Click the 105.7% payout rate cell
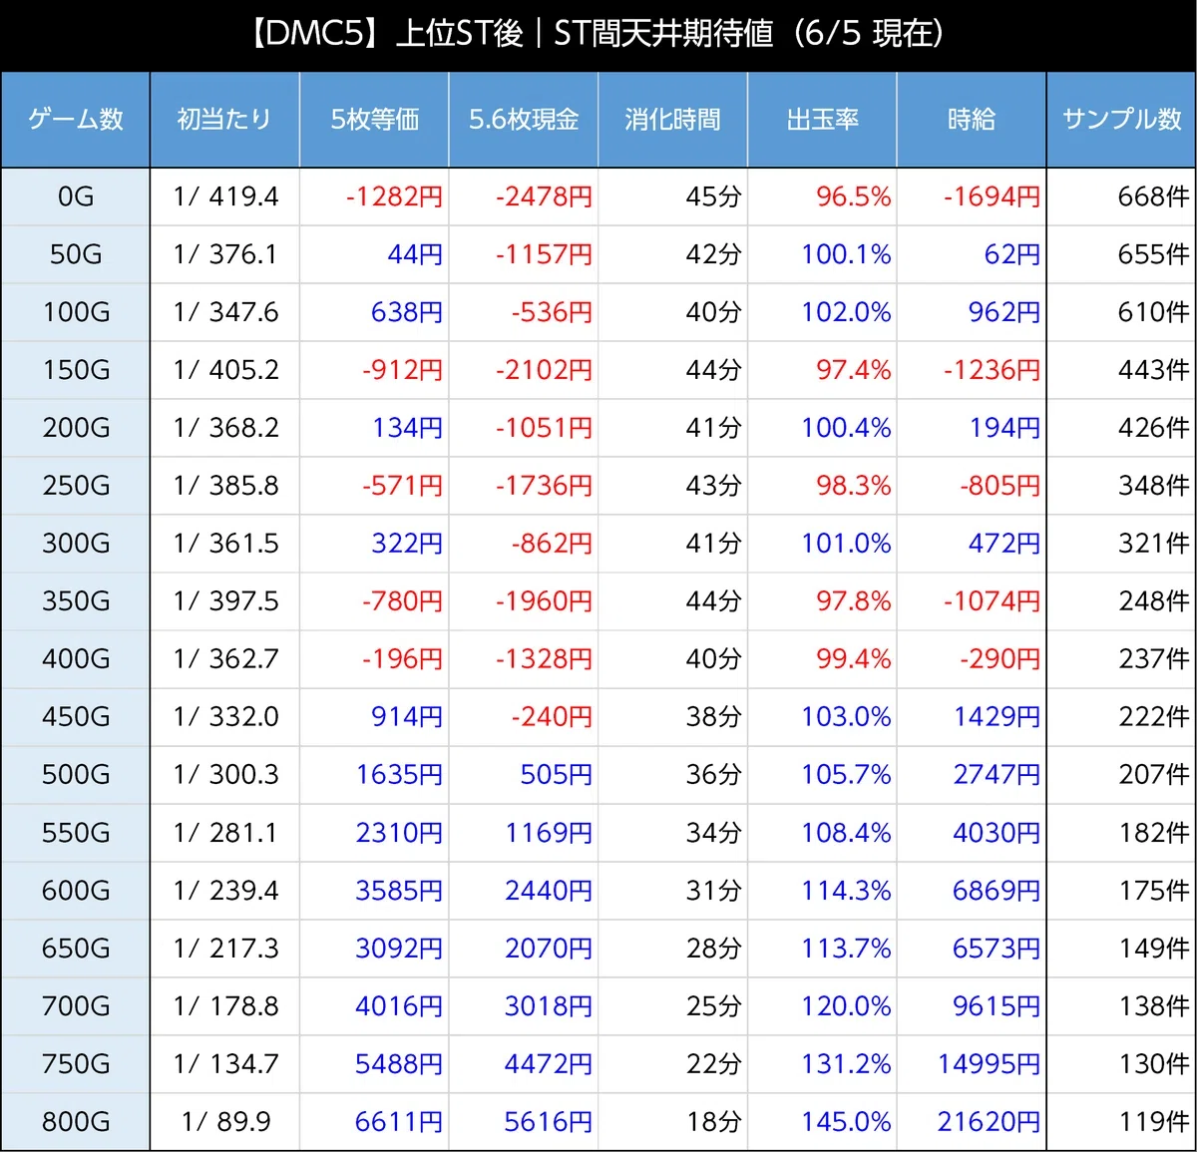Viewport: 1197px width, 1152px height. click(x=823, y=775)
